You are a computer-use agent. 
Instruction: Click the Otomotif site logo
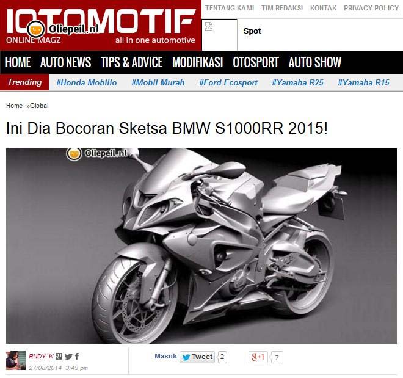click(101, 26)
